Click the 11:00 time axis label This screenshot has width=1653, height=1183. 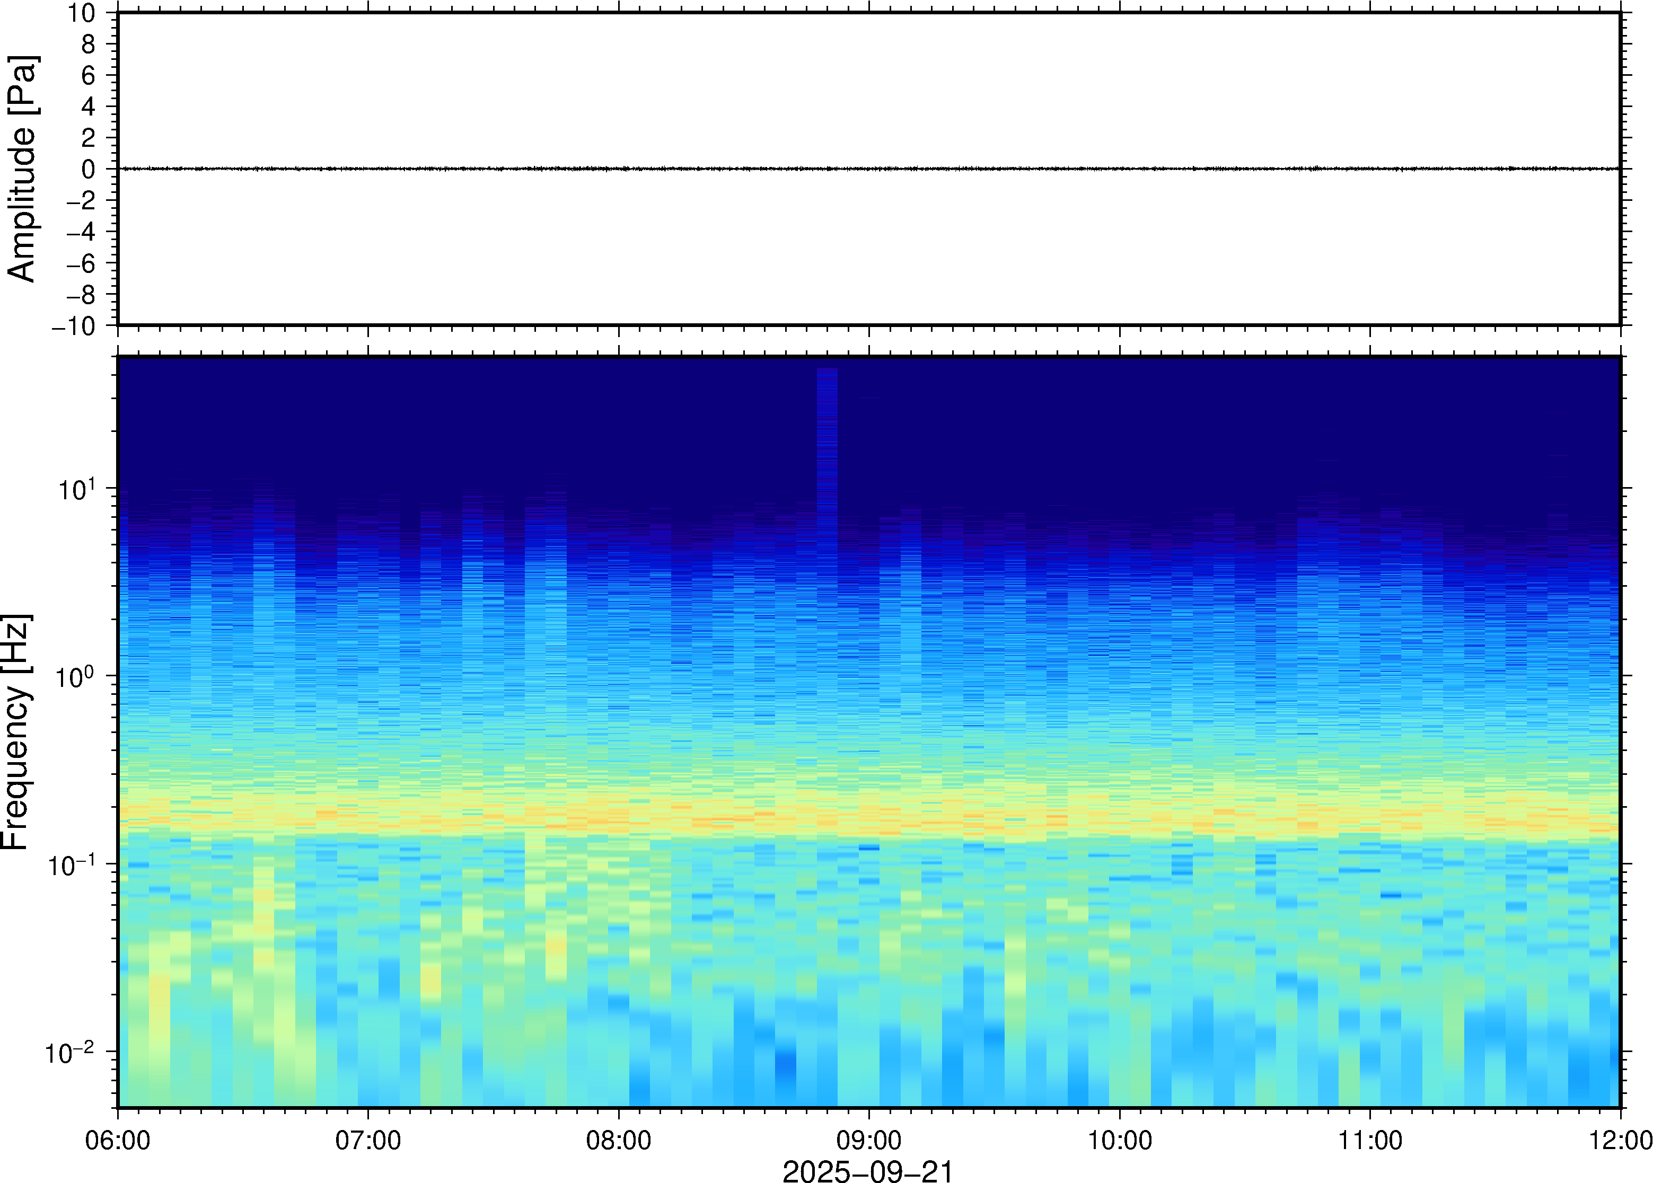[1369, 1140]
